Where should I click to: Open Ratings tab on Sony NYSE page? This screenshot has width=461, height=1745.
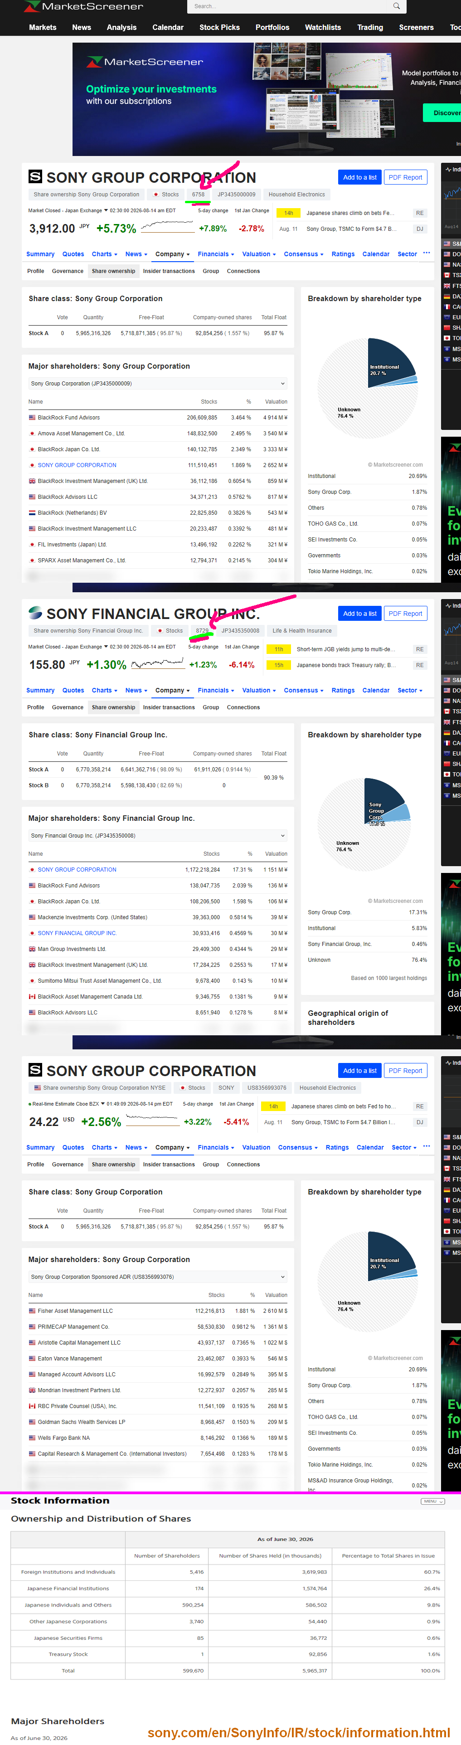tap(337, 1147)
